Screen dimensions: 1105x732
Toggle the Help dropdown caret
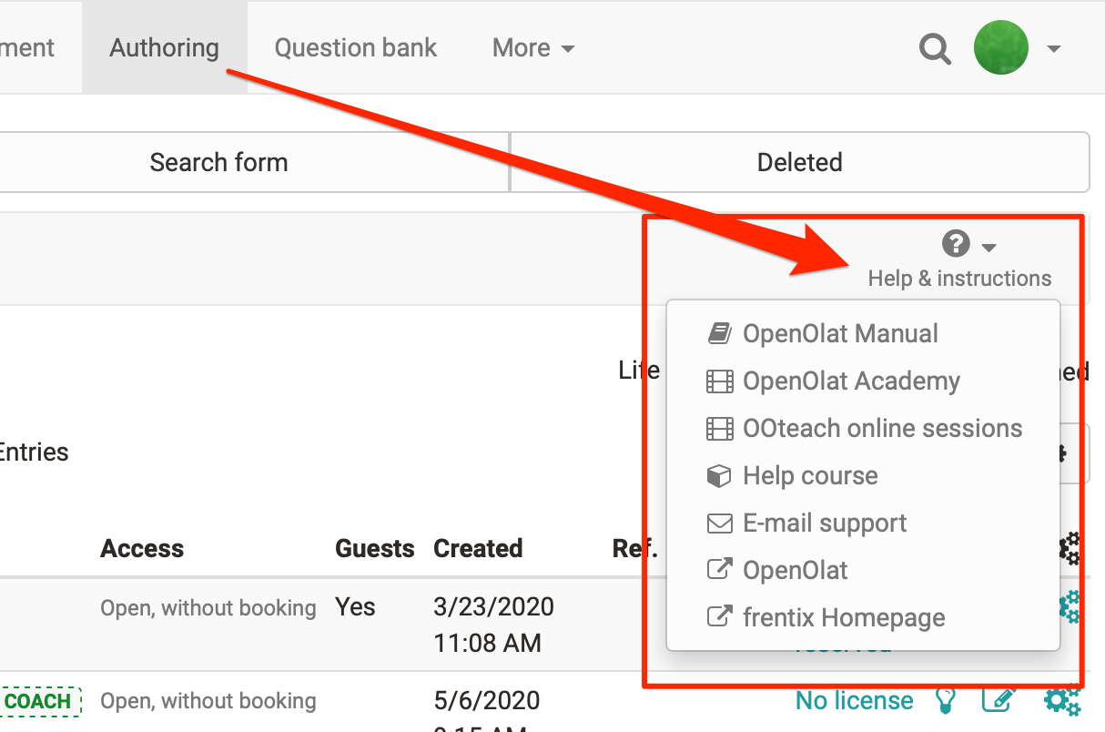click(x=989, y=247)
